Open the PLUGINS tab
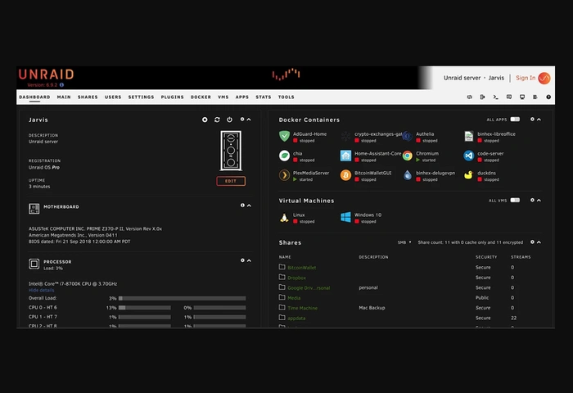This screenshot has height=393, width=573. click(x=172, y=97)
